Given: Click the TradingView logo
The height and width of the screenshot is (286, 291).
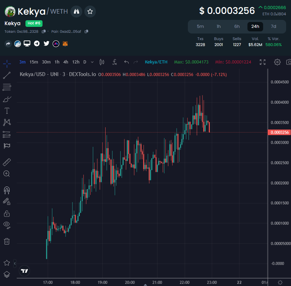Looking at the screenshot, I should [24, 271].
